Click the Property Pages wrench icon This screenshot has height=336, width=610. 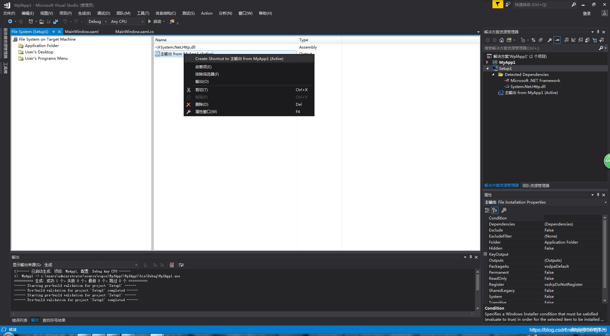tap(504, 210)
